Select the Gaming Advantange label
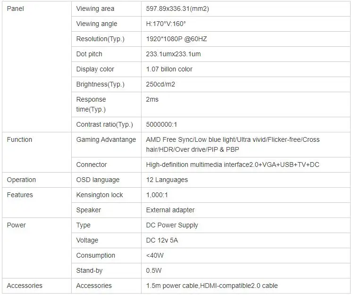 tap(106, 139)
